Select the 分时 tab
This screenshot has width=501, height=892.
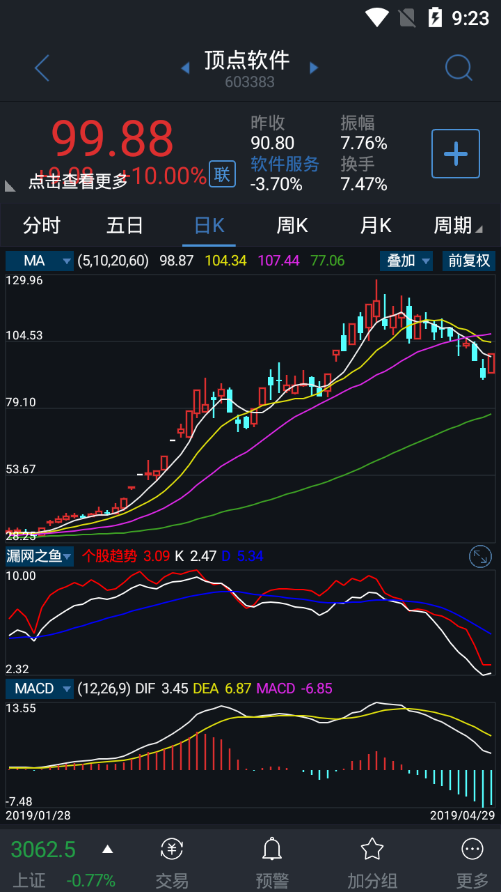(42, 226)
